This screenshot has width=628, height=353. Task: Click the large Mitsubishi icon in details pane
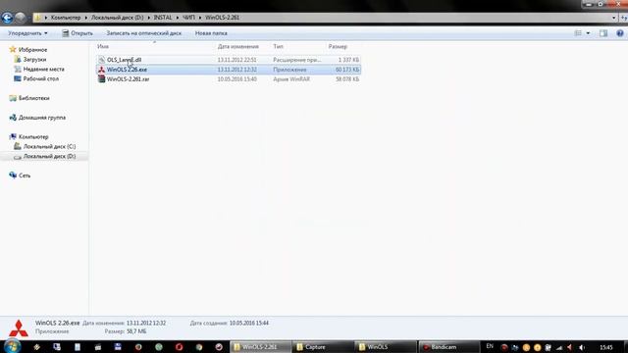click(19, 328)
